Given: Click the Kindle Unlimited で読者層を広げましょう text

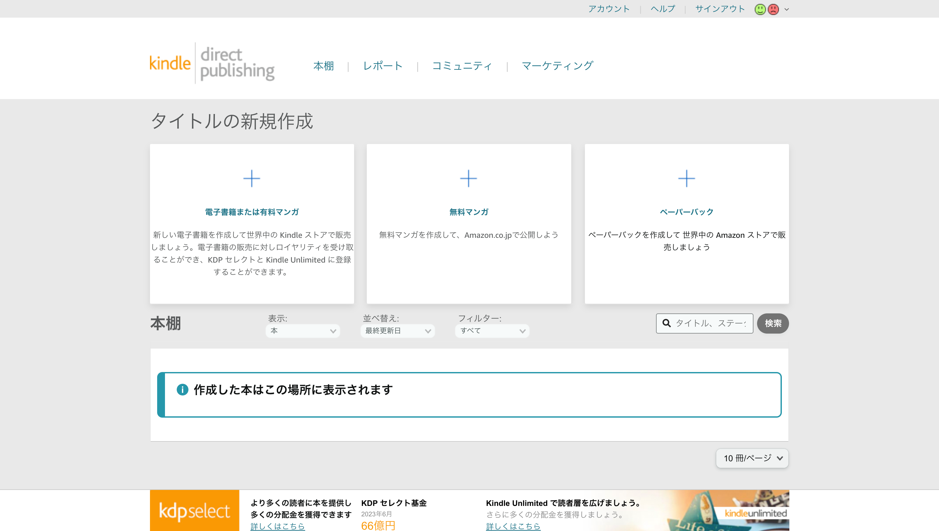Looking at the screenshot, I should click(563, 503).
